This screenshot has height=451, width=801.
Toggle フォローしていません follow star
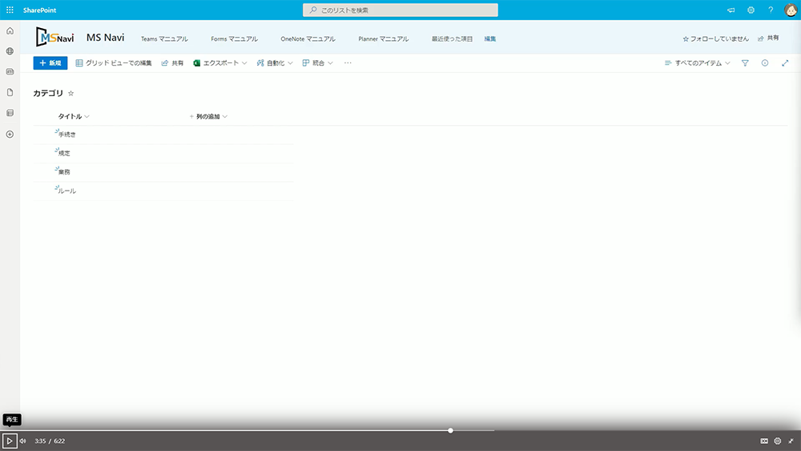pyautogui.click(x=715, y=38)
